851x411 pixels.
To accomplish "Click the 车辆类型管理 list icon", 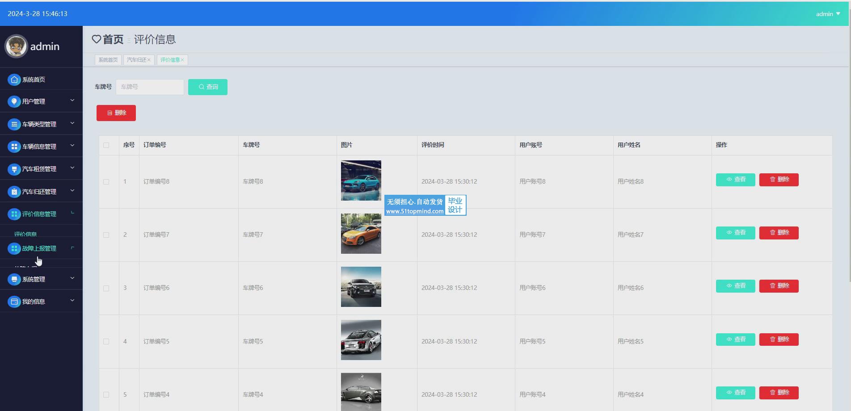I will click(14, 124).
